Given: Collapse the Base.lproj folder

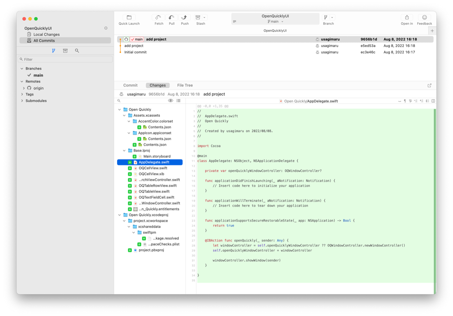Looking at the screenshot, I should point(124,151).
